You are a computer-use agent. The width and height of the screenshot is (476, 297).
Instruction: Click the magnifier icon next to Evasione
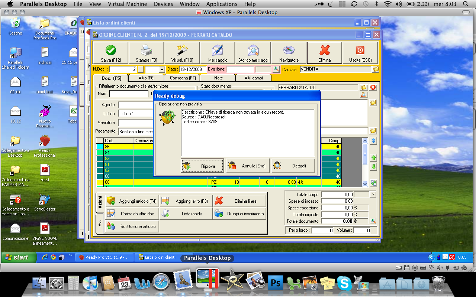point(276,69)
